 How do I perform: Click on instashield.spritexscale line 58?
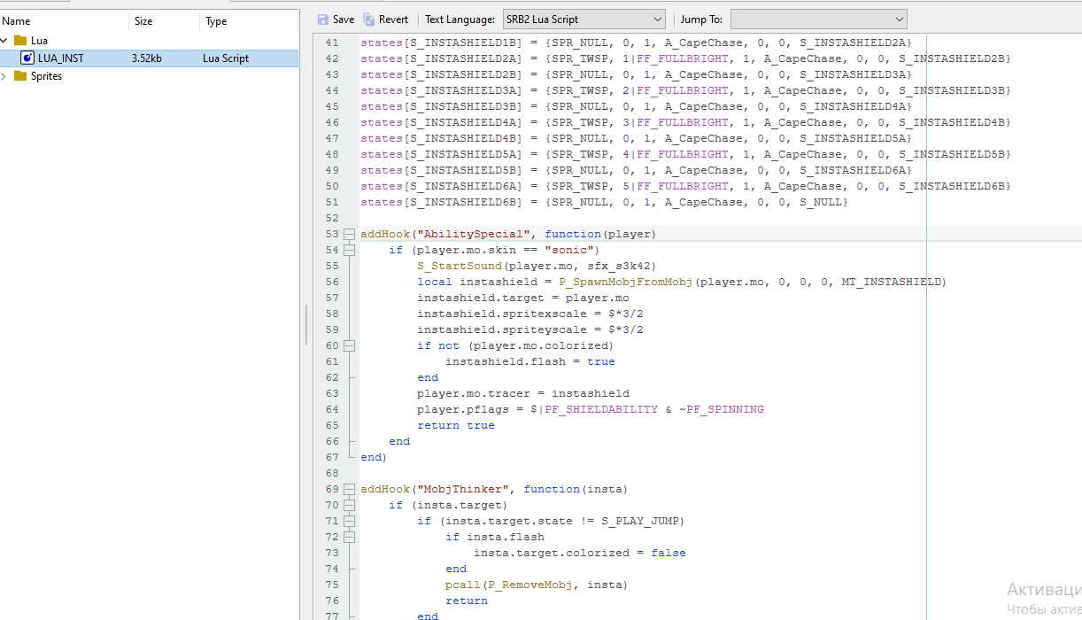(530, 314)
